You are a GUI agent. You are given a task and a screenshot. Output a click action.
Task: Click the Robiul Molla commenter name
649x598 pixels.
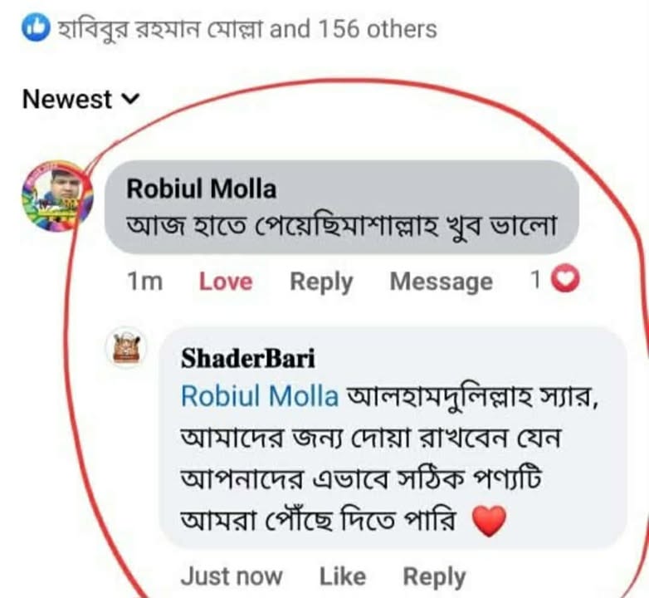coord(201,189)
